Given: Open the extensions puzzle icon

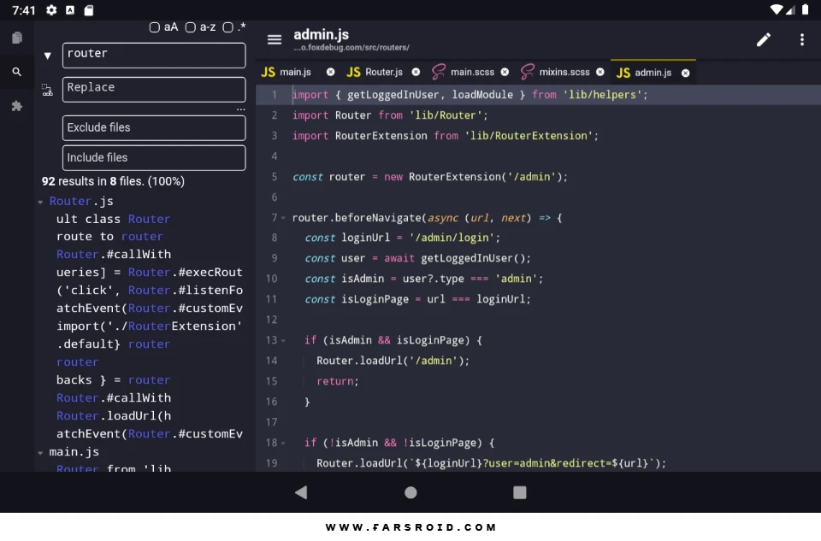Looking at the screenshot, I should pos(17,106).
